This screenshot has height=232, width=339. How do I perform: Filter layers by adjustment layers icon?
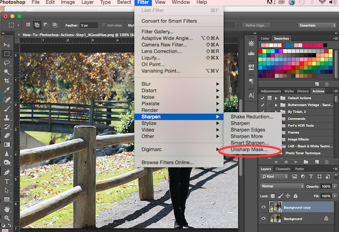[302, 176]
